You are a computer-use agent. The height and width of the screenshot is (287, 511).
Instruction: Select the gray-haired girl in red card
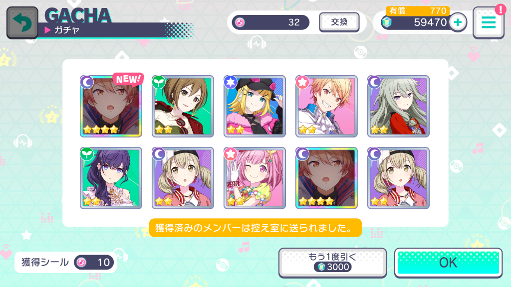(x=398, y=107)
